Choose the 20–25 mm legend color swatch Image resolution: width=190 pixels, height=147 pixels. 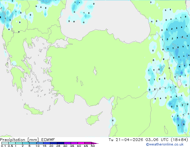[54, 143]
